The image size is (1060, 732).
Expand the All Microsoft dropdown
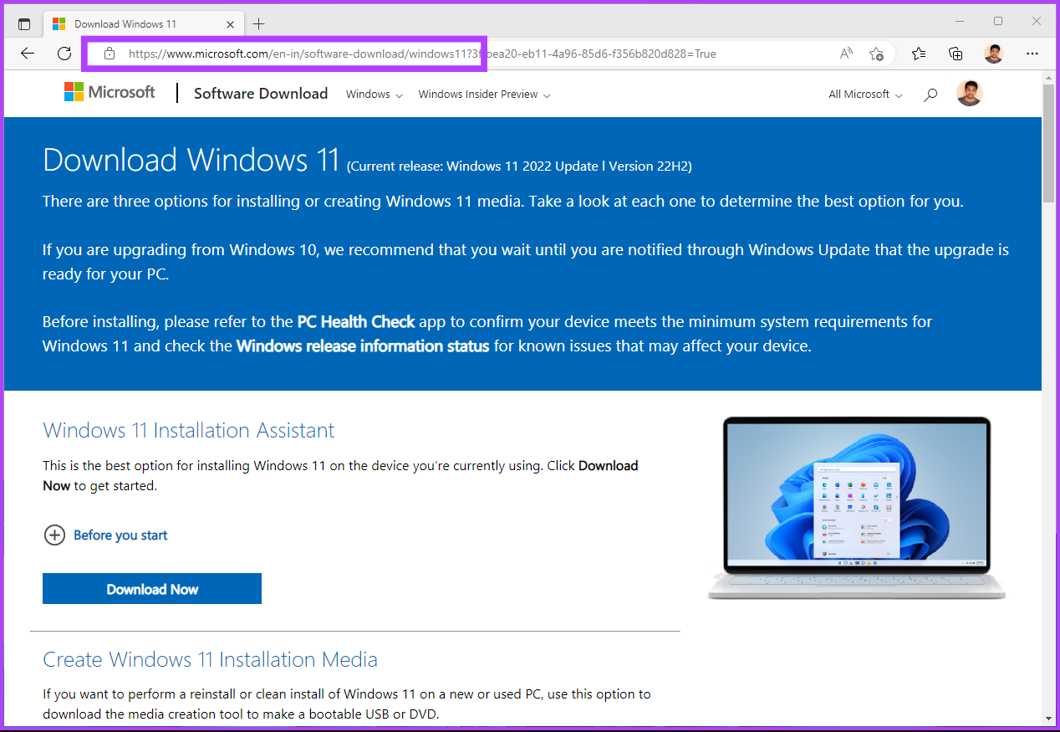[x=864, y=95]
